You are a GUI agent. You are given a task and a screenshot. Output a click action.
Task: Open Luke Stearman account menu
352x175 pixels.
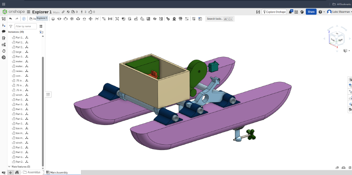point(339,12)
